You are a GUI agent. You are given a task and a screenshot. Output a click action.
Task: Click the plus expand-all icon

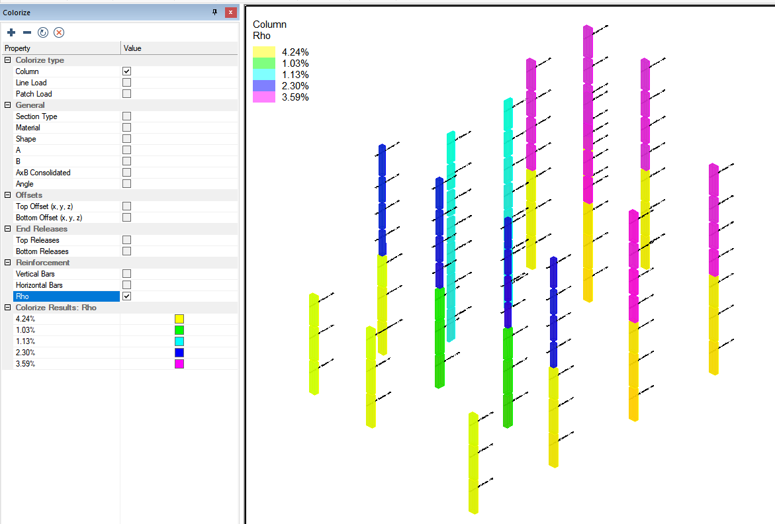point(11,32)
